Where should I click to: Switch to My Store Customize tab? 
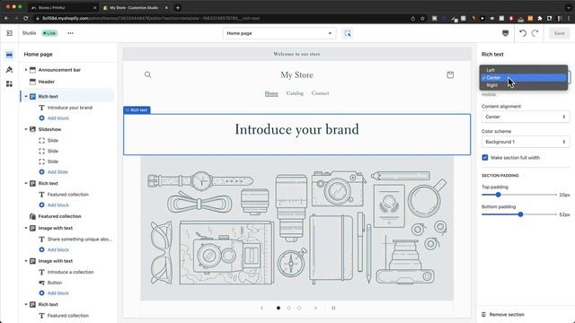[x=135, y=7]
